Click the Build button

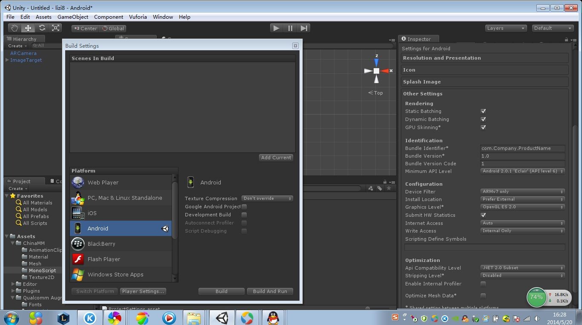point(222,291)
